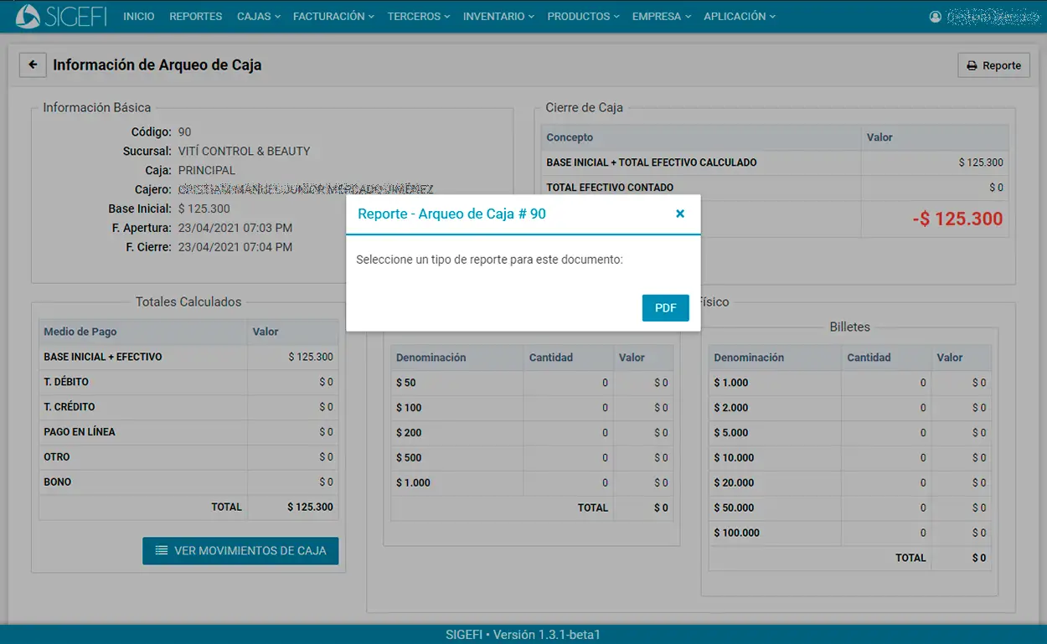Click the back arrow button
This screenshot has height=644, width=1047.
33,64
